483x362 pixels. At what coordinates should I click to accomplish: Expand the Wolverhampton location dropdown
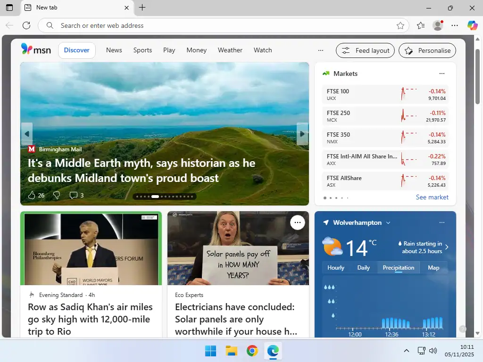(x=388, y=222)
